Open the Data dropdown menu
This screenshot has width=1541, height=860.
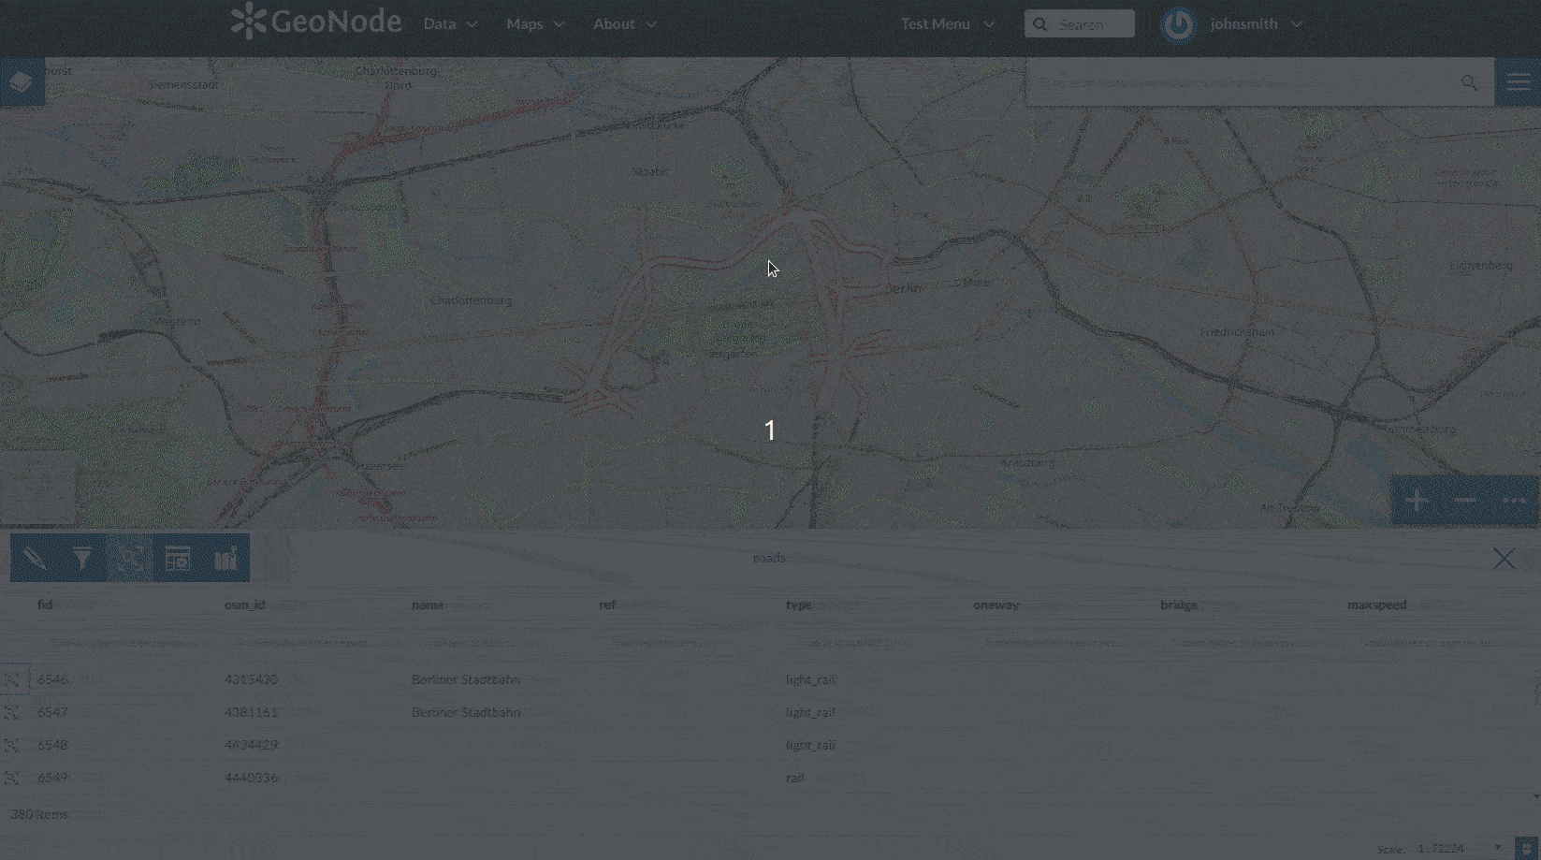[450, 24]
